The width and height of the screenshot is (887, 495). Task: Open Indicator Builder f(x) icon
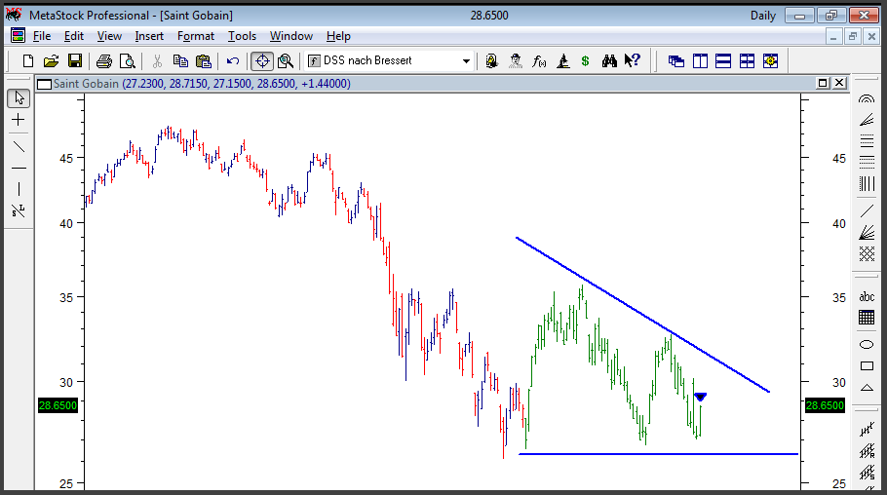pyautogui.click(x=539, y=60)
